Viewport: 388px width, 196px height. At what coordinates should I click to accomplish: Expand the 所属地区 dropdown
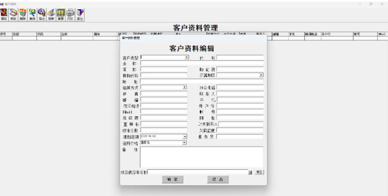(x=261, y=75)
